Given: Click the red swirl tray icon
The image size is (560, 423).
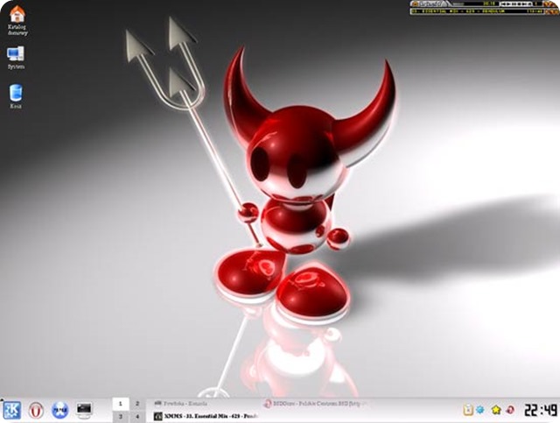Looking at the screenshot, I should (511, 410).
